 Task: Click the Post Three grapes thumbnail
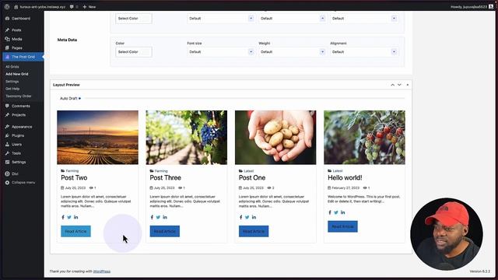coord(187,137)
